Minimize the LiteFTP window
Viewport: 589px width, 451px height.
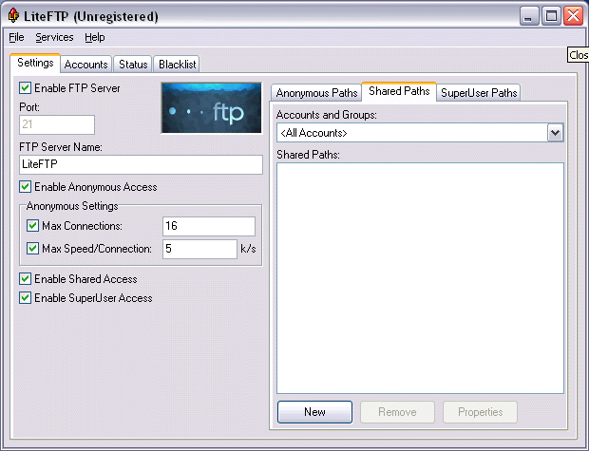click(530, 16)
